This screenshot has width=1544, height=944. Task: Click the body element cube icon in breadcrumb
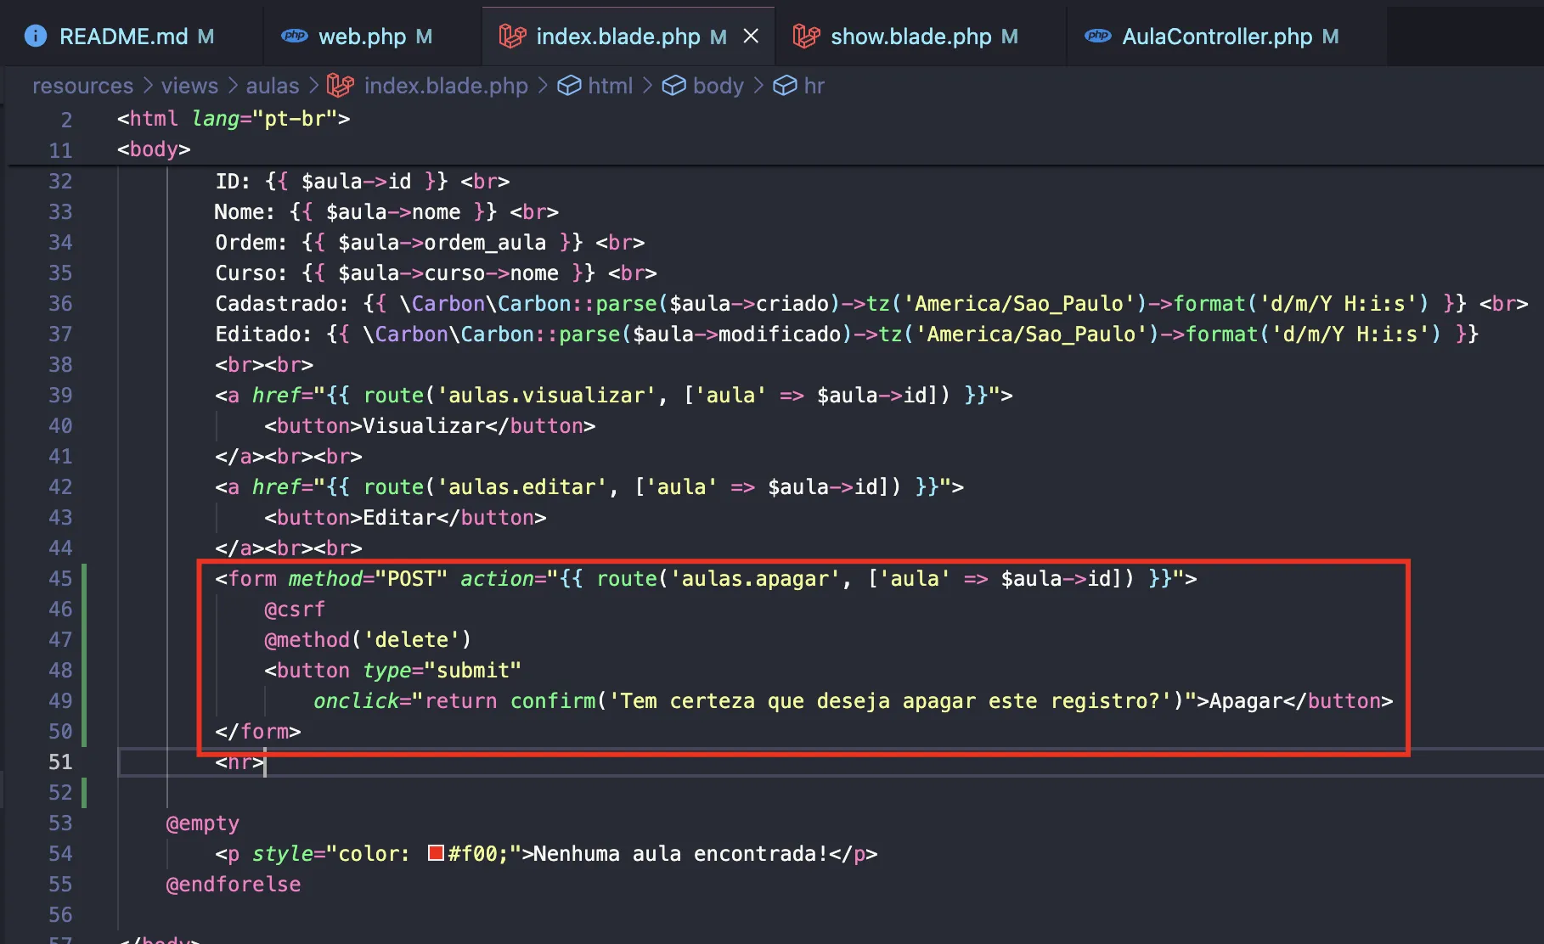[x=673, y=86]
